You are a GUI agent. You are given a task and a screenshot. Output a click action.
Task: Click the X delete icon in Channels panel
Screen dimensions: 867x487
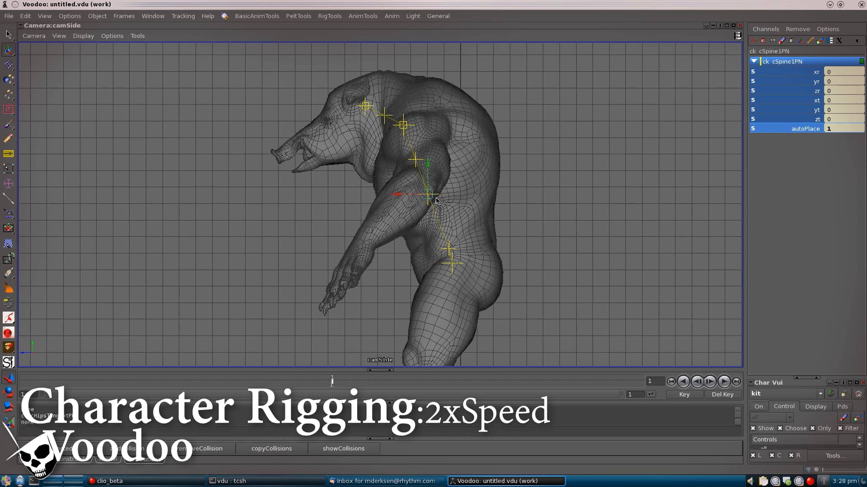(x=839, y=41)
